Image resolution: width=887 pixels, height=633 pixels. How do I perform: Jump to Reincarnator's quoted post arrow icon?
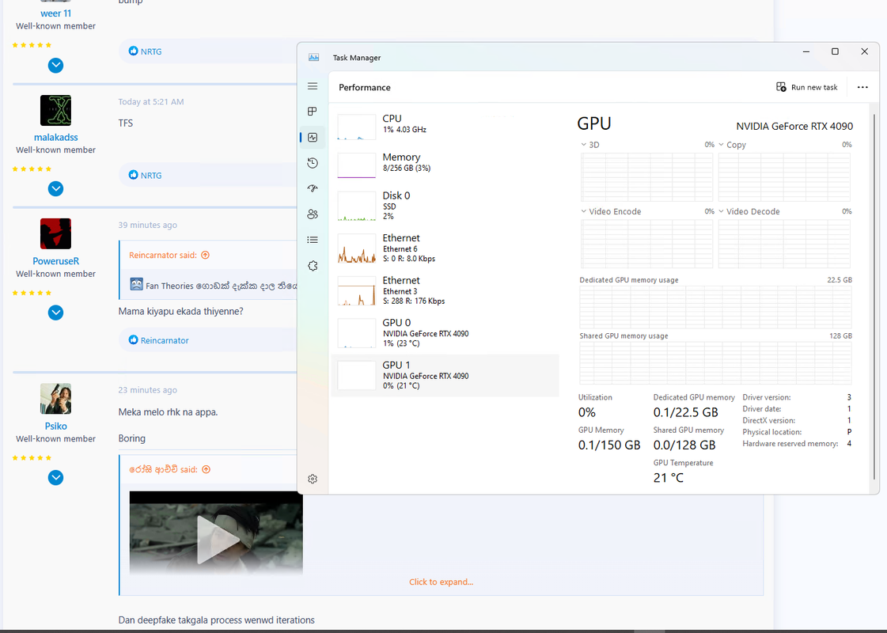click(206, 255)
